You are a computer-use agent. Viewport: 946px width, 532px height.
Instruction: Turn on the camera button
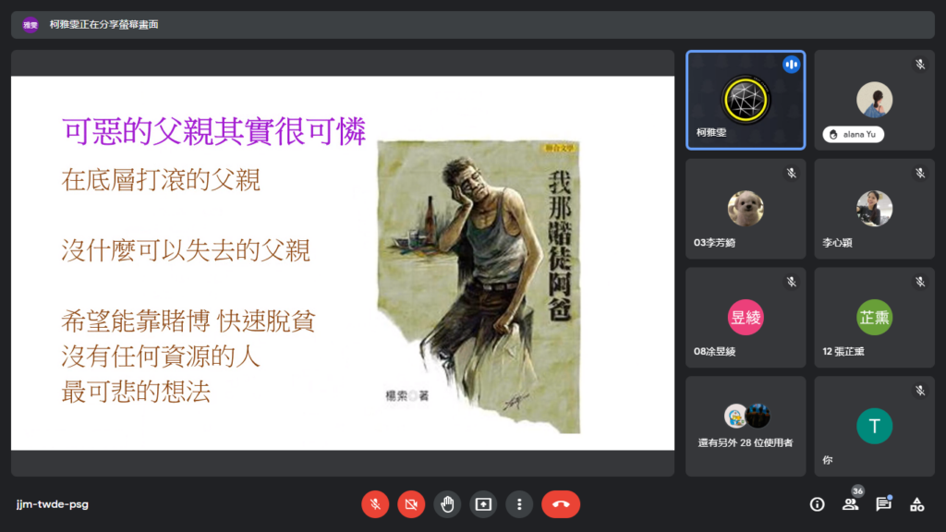(411, 504)
